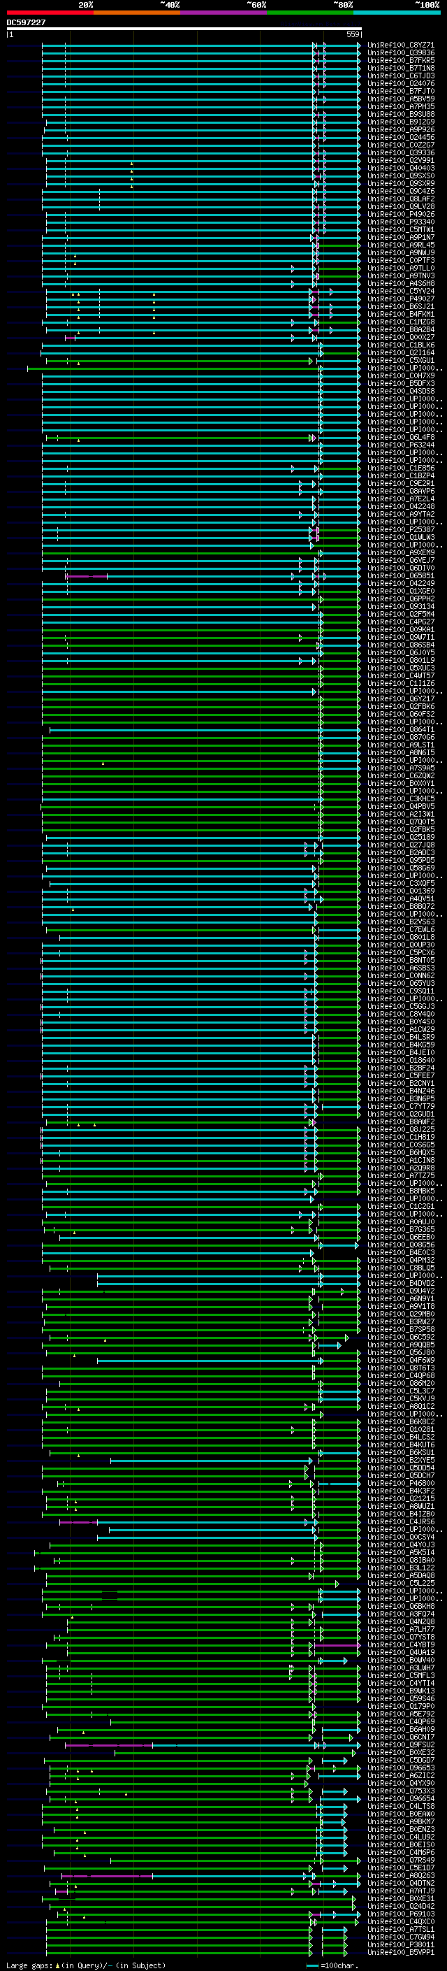
Task: Open hit UniRef100_C6TJD3
Action: 401,76
